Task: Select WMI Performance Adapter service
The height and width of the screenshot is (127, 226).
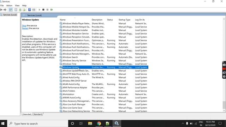Action: click(104, 87)
